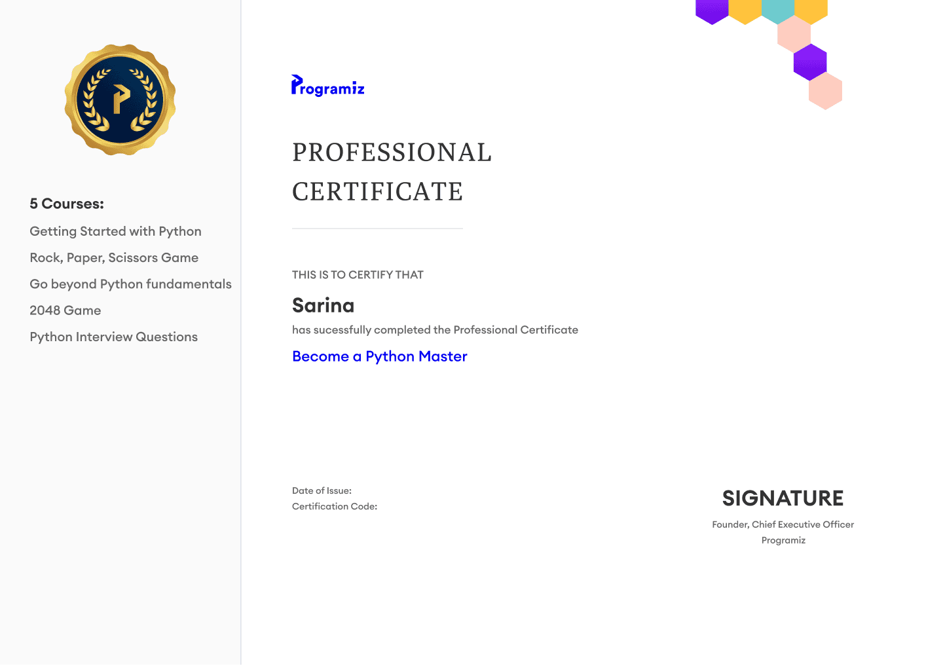943x666 pixels.
Task: Open the Become a Python Master link
Action: click(380, 356)
